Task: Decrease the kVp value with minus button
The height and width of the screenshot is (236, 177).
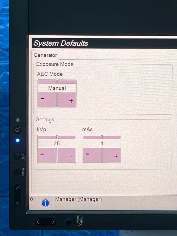Action: tap(47, 155)
